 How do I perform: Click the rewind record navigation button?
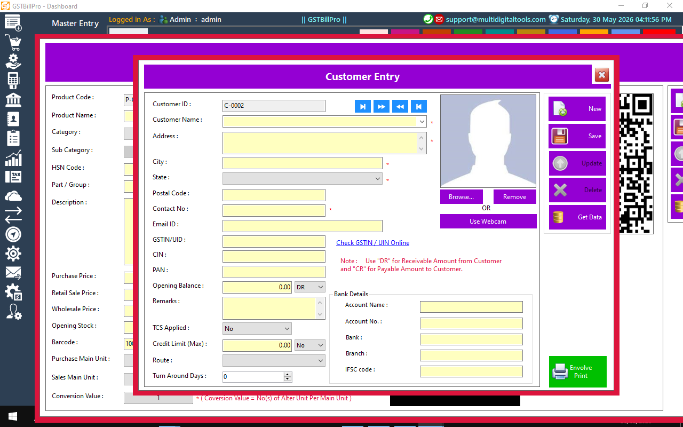[400, 106]
